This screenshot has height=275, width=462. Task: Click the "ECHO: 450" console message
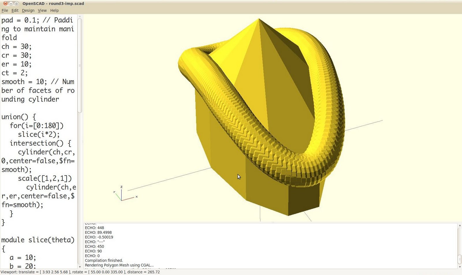(x=94, y=246)
